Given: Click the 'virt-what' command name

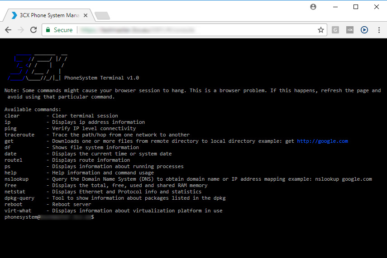Looking at the screenshot, I should (18, 211).
